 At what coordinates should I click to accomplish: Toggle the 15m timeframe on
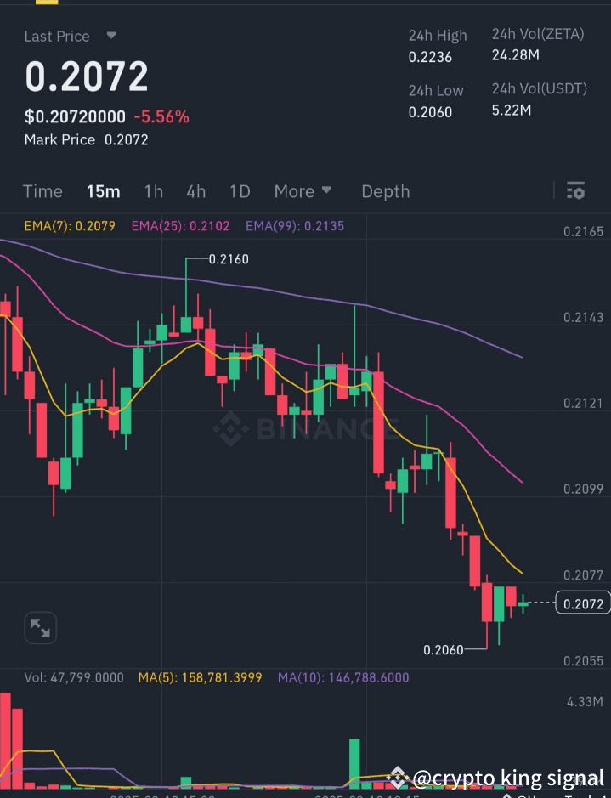tap(103, 191)
